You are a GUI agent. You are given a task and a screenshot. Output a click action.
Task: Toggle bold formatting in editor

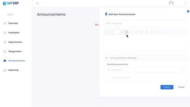(126, 32)
